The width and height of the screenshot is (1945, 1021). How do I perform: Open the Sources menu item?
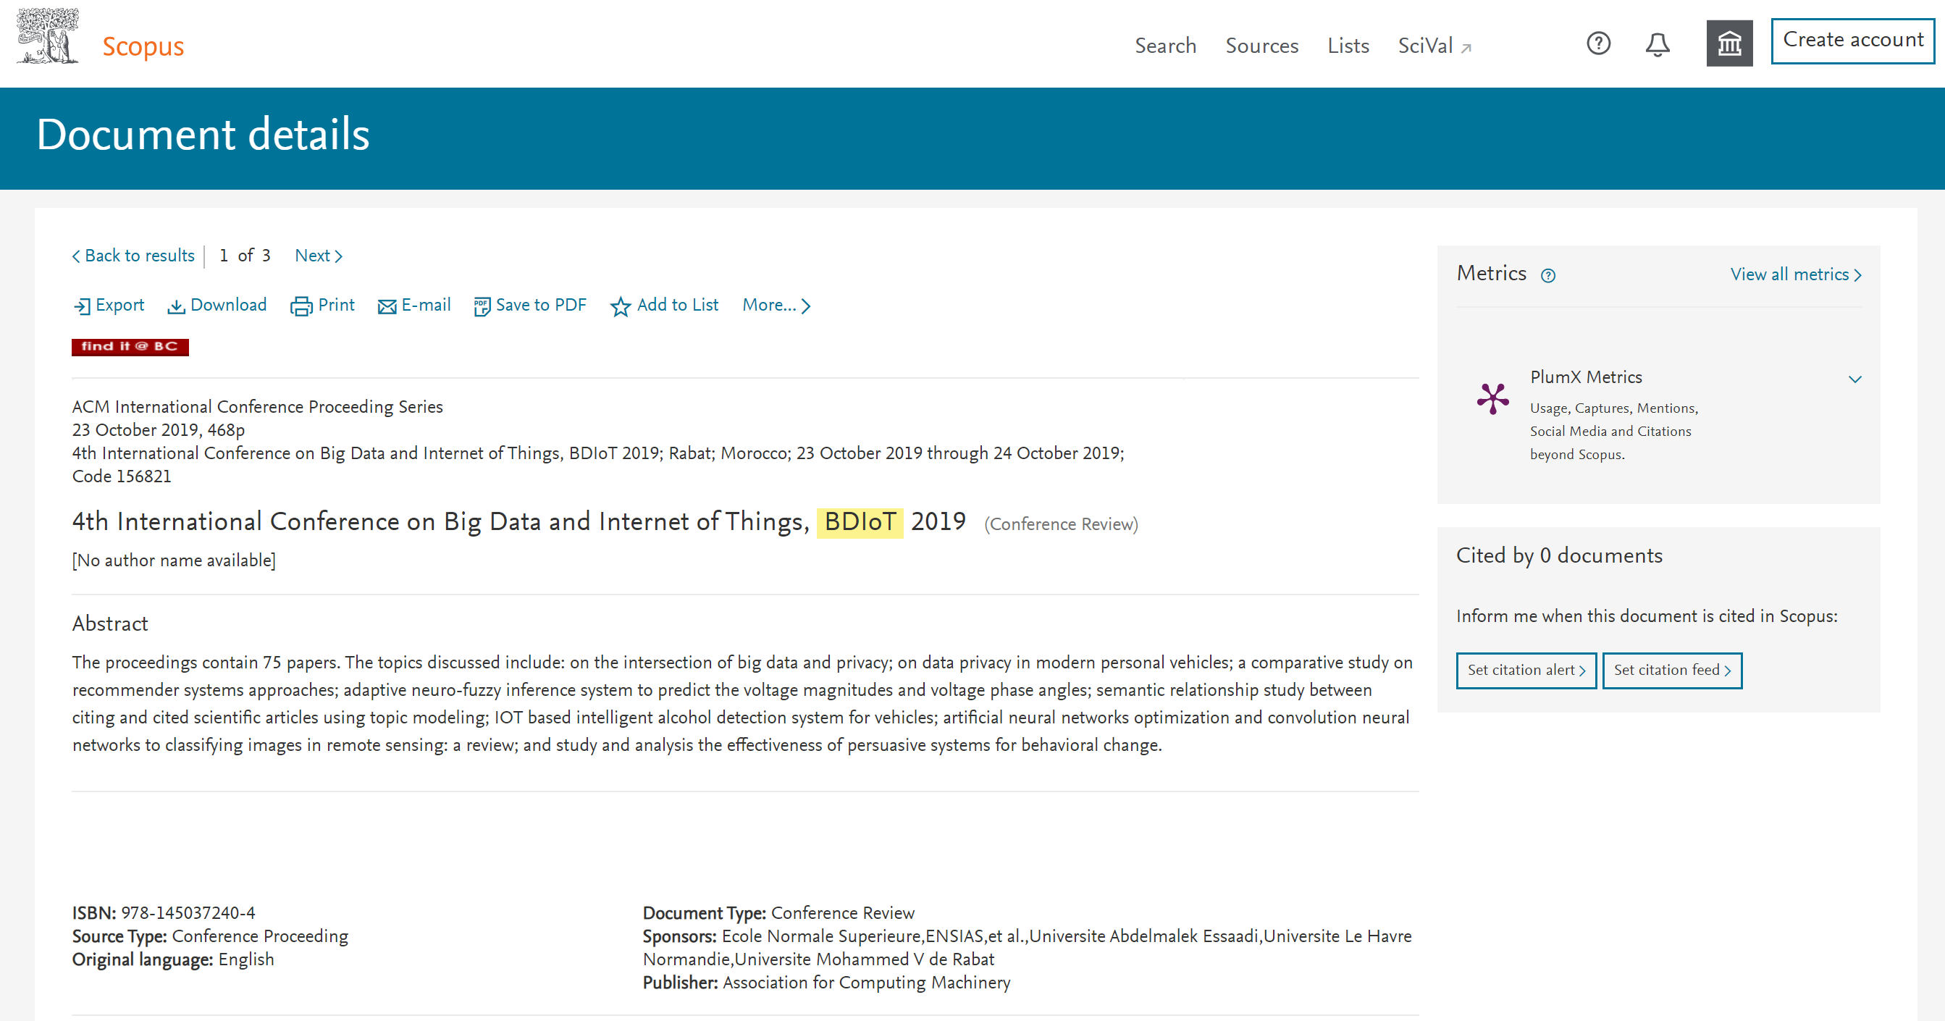click(x=1261, y=46)
